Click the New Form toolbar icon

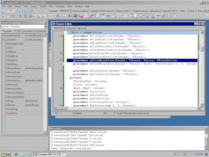(8, 11)
